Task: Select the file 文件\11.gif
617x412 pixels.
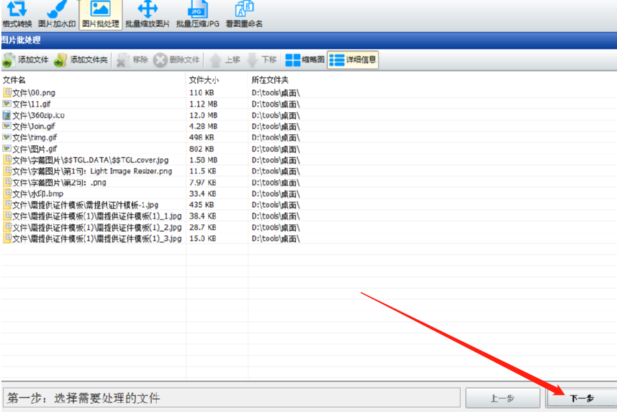Action: pyautogui.click(x=32, y=104)
